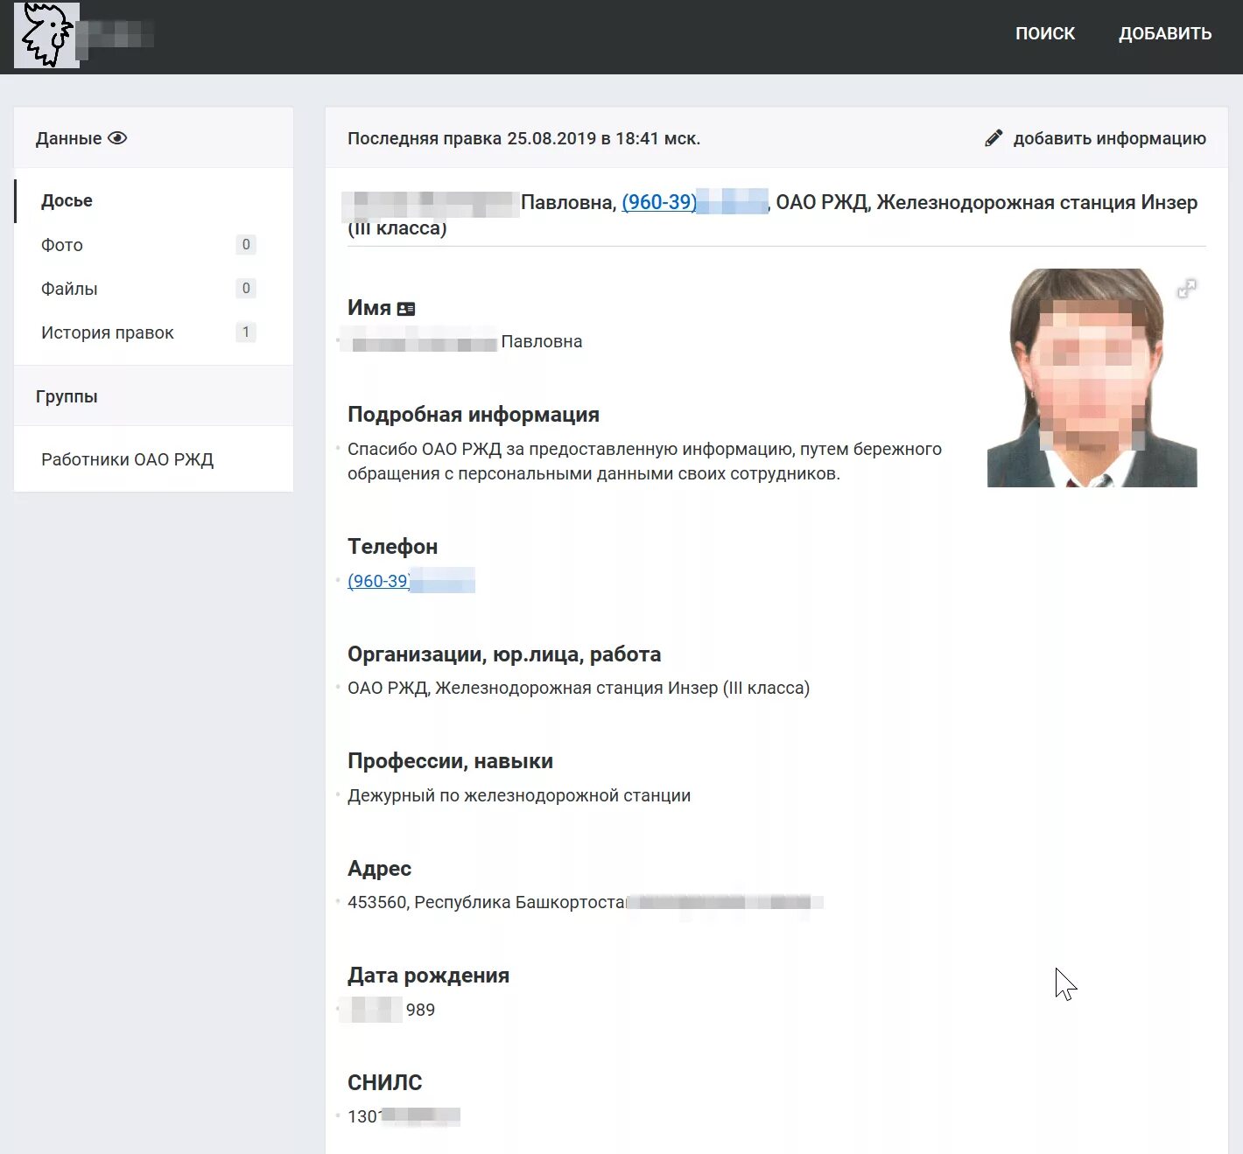Click the СНИЛС value starting with 130
1243x1154 pixels.
[x=404, y=1116]
